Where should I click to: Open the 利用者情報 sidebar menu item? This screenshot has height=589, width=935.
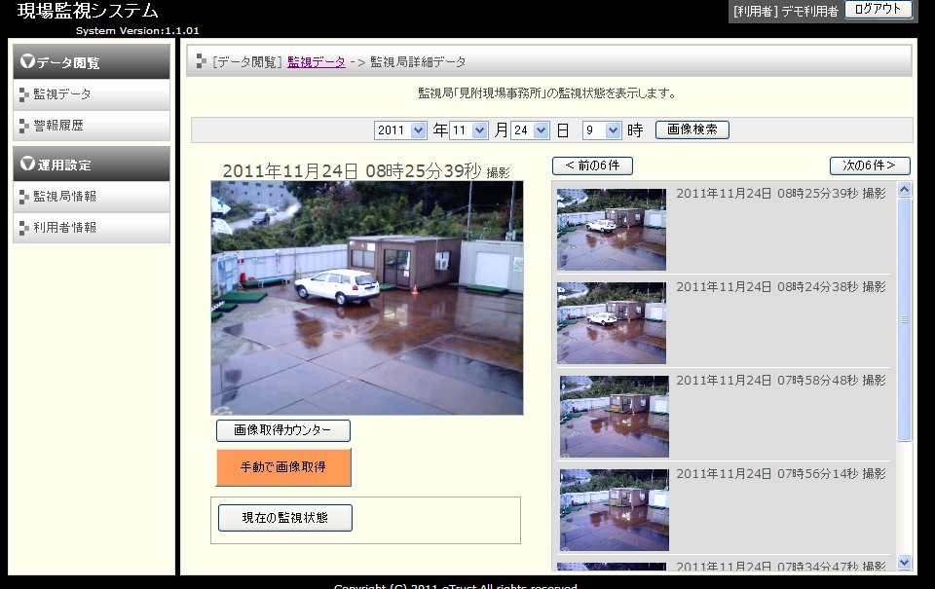[x=92, y=227]
